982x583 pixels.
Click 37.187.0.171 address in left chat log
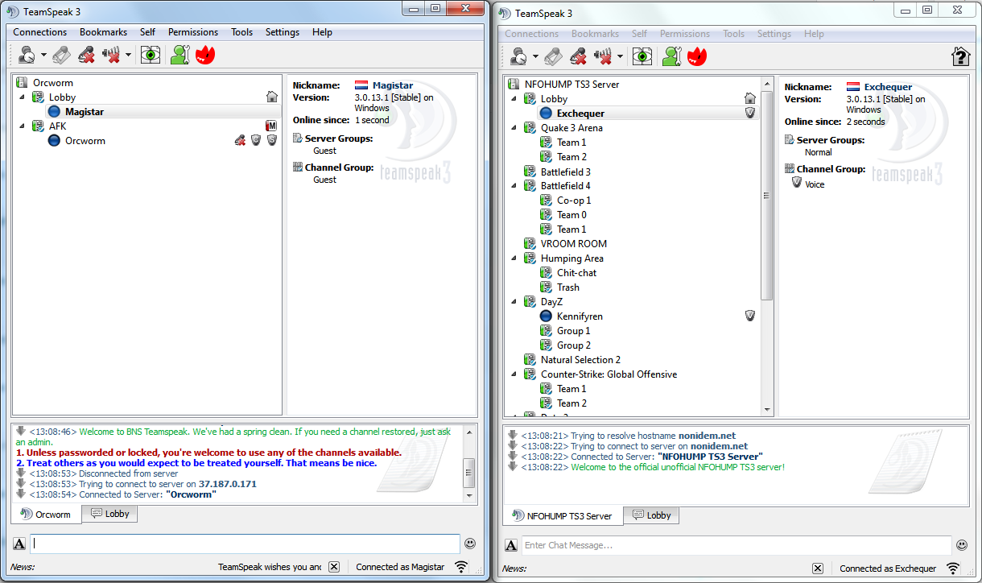pyautogui.click(x=228, y=484)
